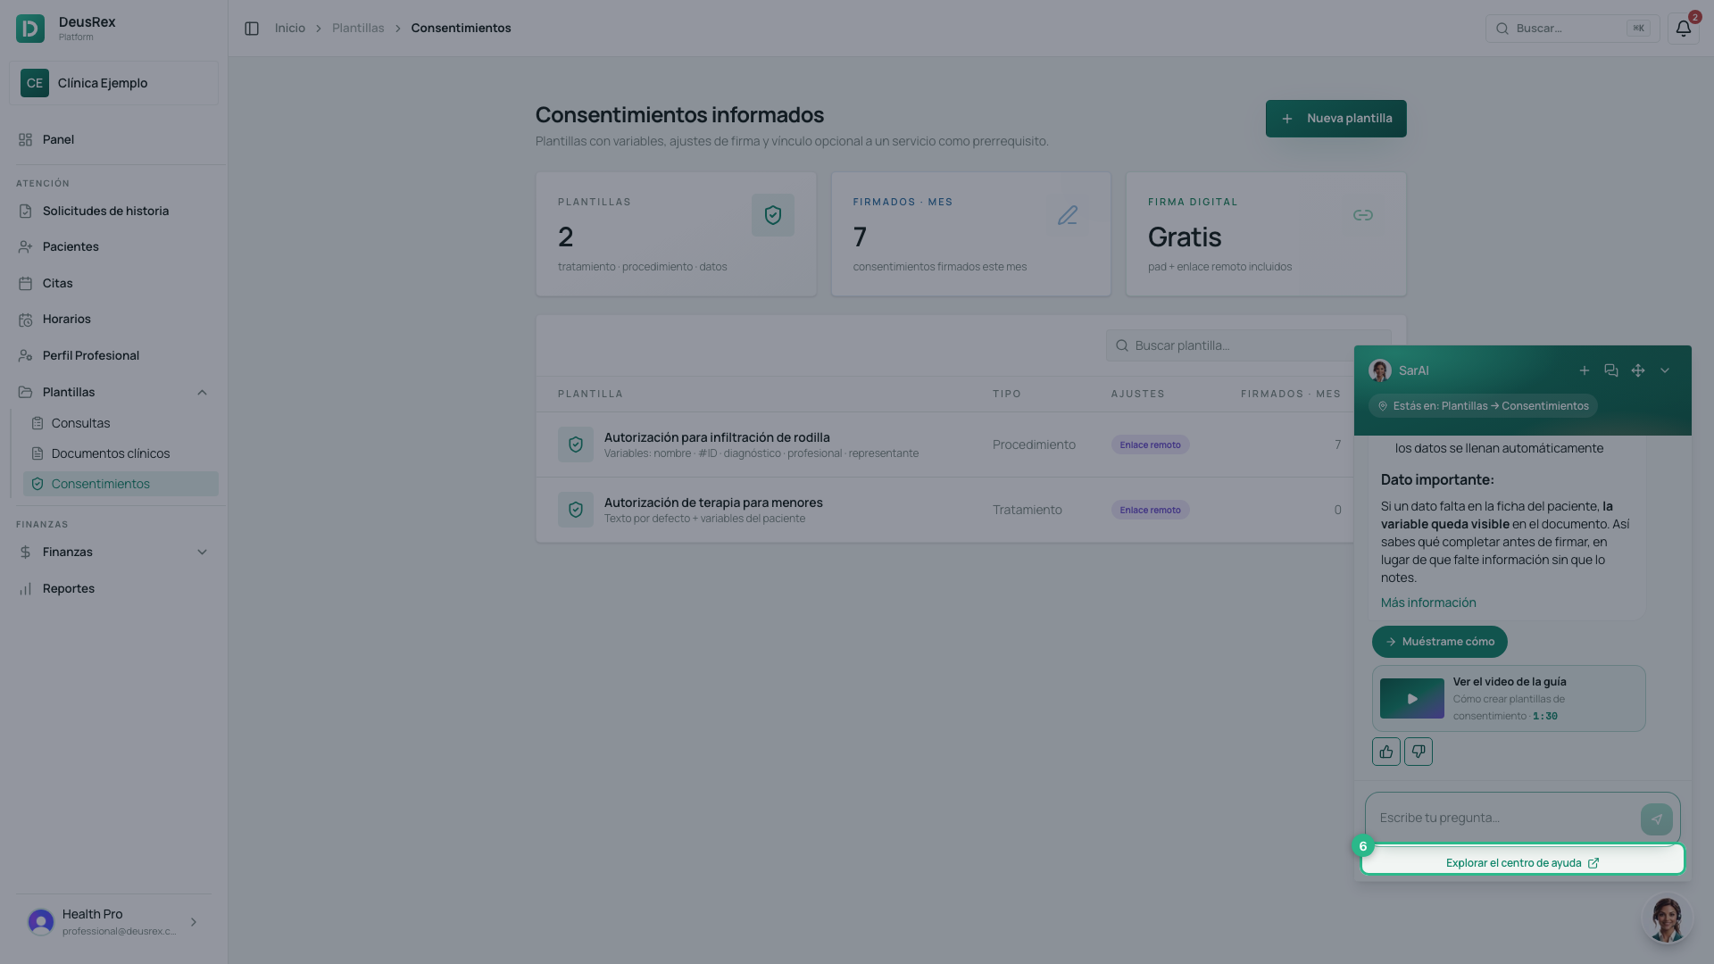This screenshot has height=964, width=1714.
Task: Click the Muéstrame cómo button
Action: 1439,642
